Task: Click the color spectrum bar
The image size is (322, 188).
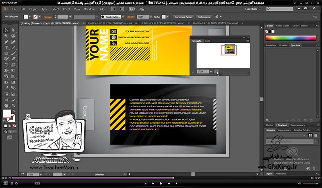Action: point(291,38)
